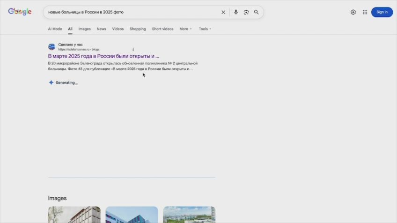Viewport: 397px width, 223px height.
Task: Clear the search query with X icon
Action: [223, 12]
